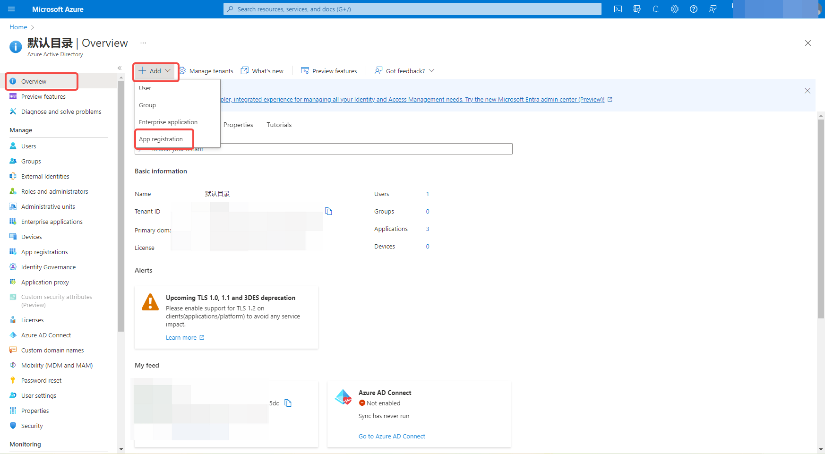This screenshot has width=825, height=454.
Task: Open the portal hamburger menu
Action: click(x=10, y=9)
